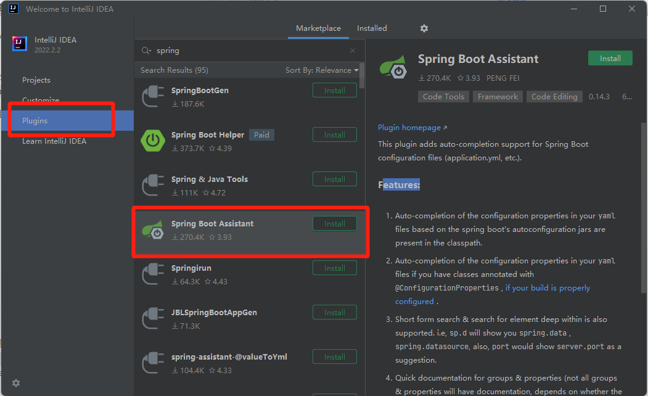Switch to the Installed tab
This screenshot has height=396, width=648.
(372, 28)
